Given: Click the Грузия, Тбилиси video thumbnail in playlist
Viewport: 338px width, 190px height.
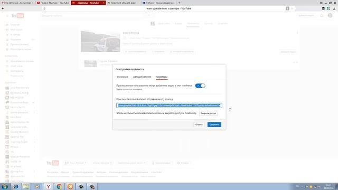Looking at the screenshot, I should tap(90, 63).
